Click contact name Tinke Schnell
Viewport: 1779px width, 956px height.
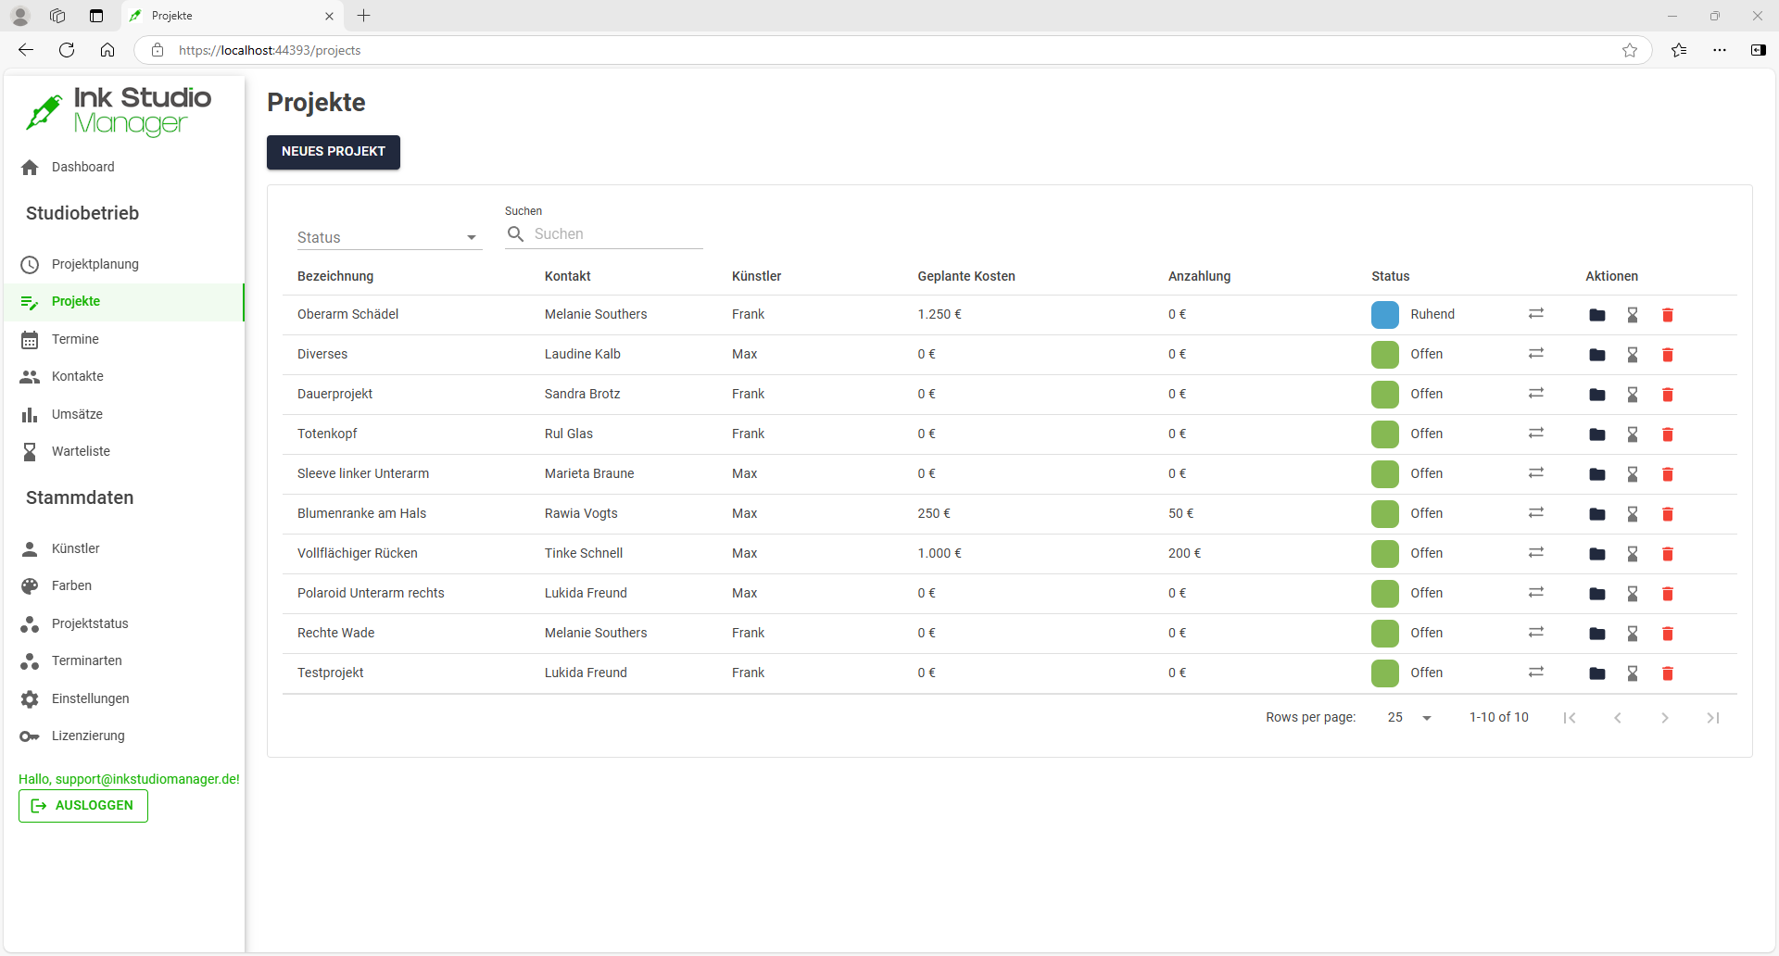584,553
